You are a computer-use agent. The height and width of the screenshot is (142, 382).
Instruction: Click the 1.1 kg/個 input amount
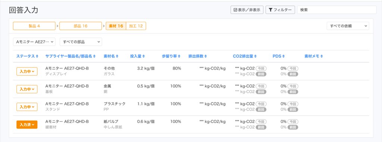point(146,104)
